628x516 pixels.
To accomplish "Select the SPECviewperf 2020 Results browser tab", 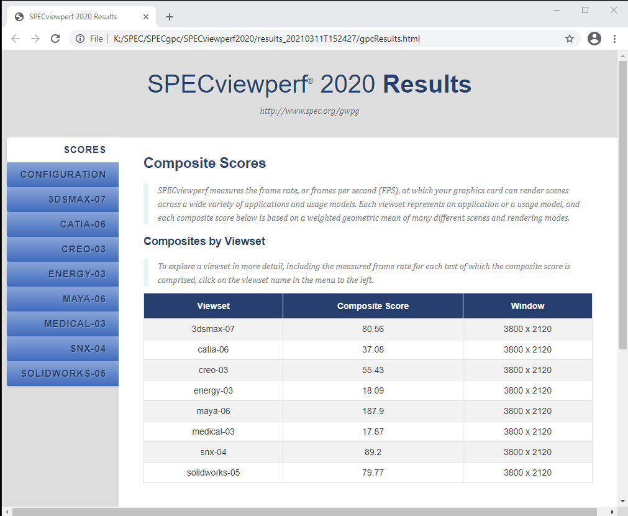I will (x=82, y=17).
